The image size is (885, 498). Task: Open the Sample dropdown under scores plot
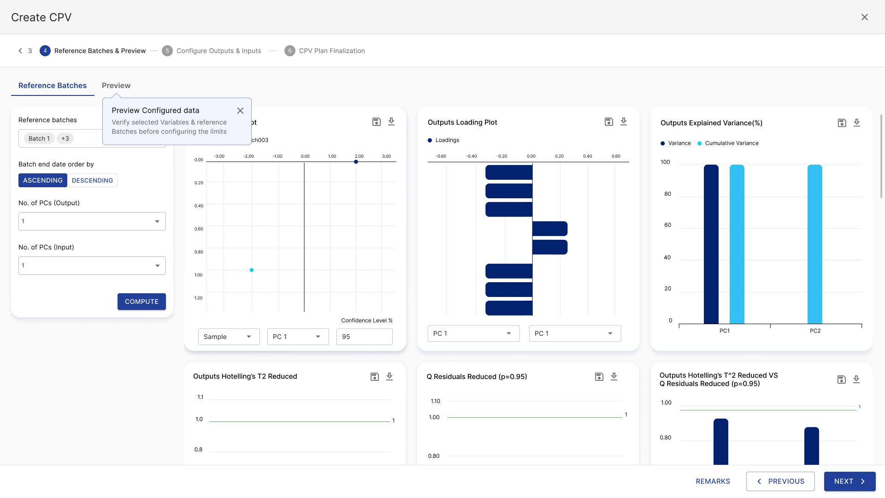229,337
